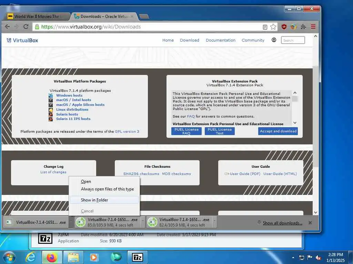The width and height of the screenshot is (353, 264).
Task: Open Windows Media Player taskbar icon
Action: click(94, 257)
